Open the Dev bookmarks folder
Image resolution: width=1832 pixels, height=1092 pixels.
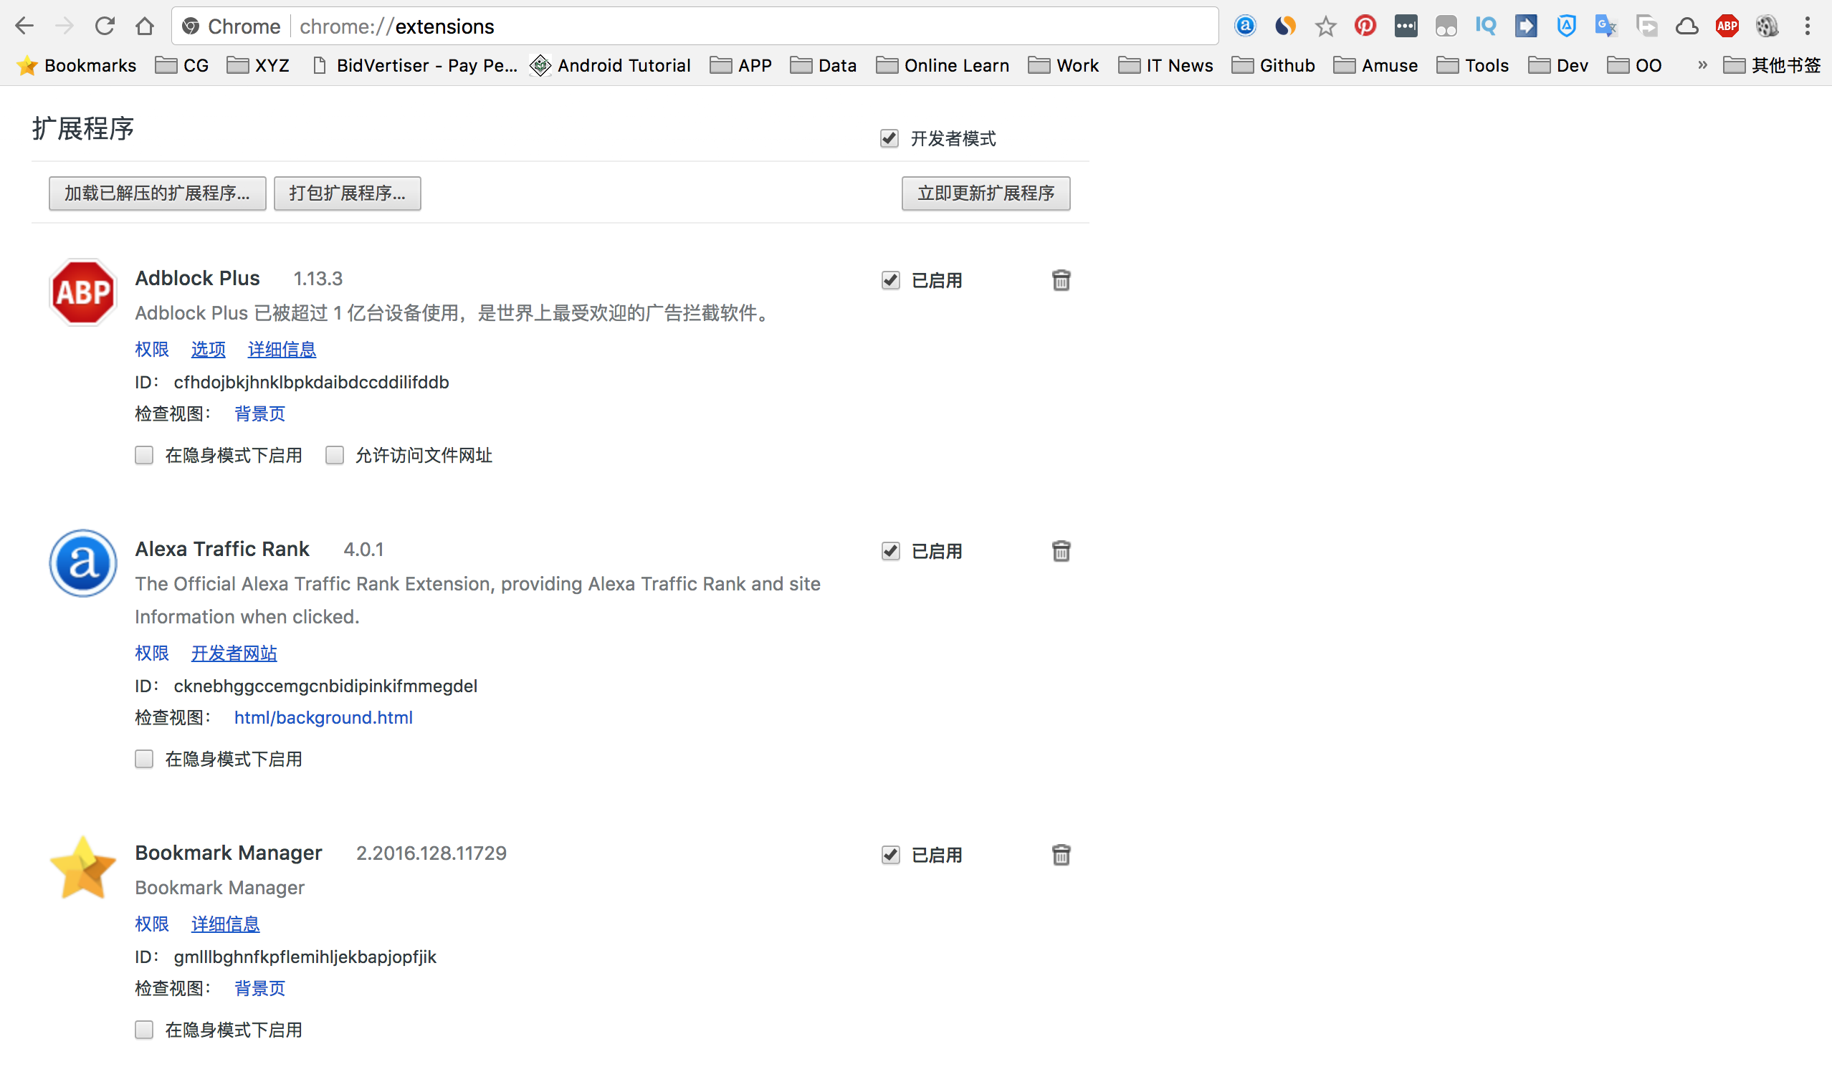(x=1557, y=65)
